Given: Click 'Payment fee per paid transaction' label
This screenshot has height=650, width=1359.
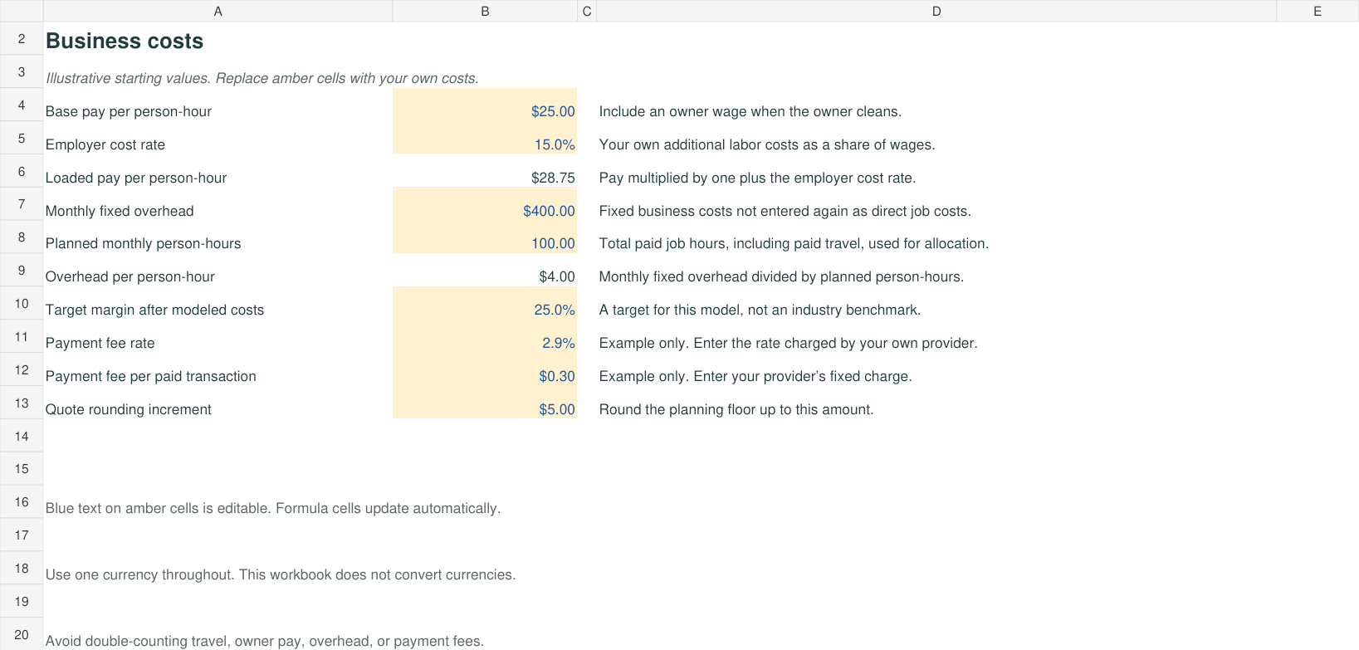Looking at the screenshot, I should [151, 376].
